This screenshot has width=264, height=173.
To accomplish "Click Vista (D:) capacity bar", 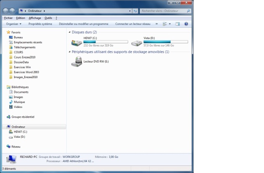I will click(166, 42).
